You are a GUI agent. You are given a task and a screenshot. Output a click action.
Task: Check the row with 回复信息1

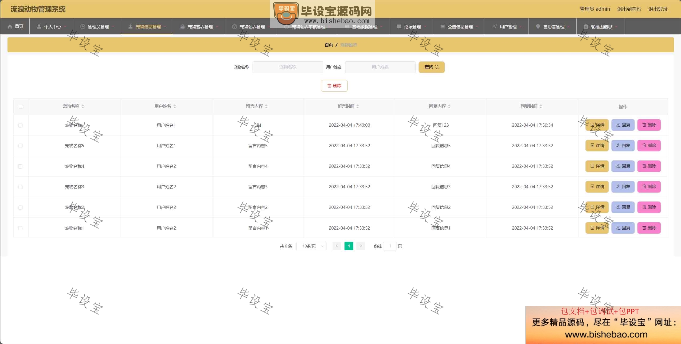coord(21,228)
